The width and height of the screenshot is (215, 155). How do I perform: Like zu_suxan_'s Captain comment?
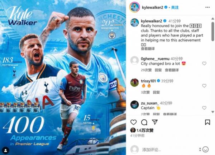click(204, 108)
